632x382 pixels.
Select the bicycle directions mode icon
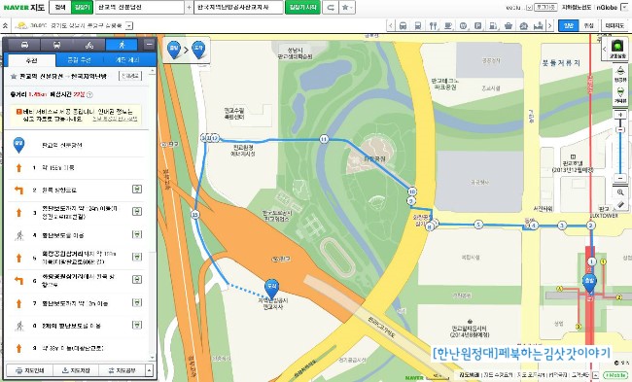(x=89, y=45)
